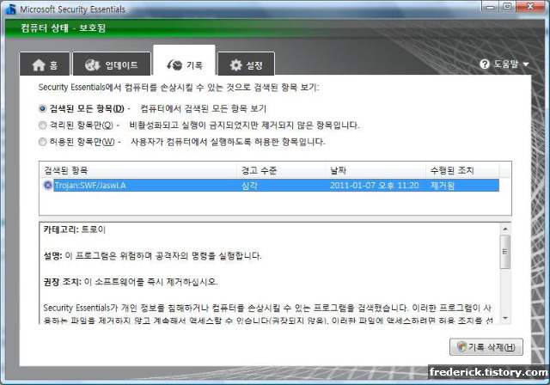Sort by the 수행된 조치 column header
Viewport: 550px width, 385px height.
coord(462,170)
